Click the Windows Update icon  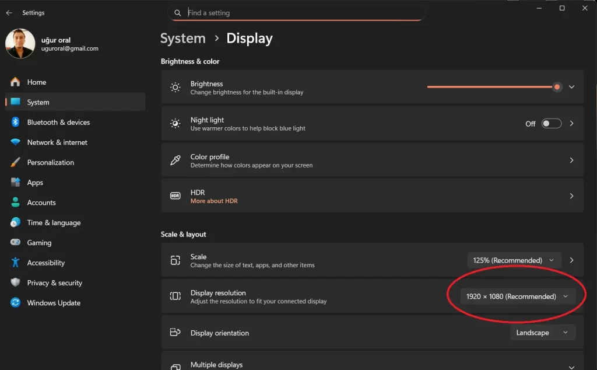pos(16,303)
